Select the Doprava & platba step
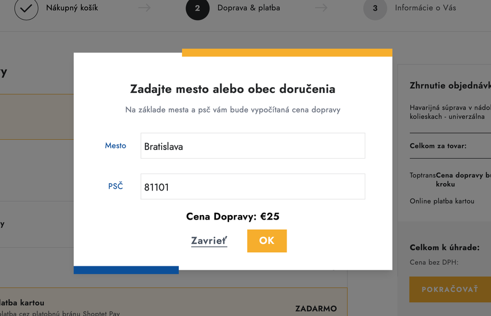 (x=248, y=9)
